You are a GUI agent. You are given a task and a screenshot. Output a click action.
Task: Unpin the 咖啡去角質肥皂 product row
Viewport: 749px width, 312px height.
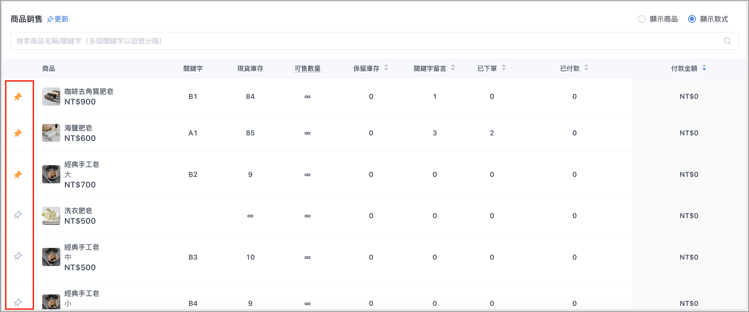pyautogui.click(x=18, y=97)
